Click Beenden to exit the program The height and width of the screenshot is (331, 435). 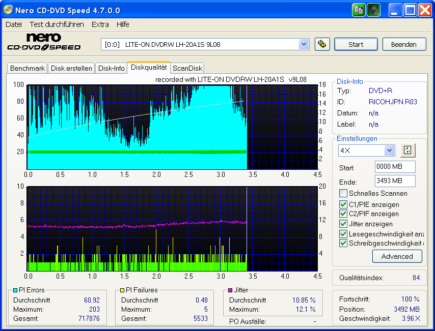pos(404,44)
